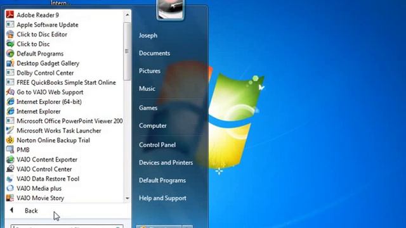This screenshot has height=228, width=406.
Task: Open Pictures from Start menu
Action: click(x=150, y=71)
